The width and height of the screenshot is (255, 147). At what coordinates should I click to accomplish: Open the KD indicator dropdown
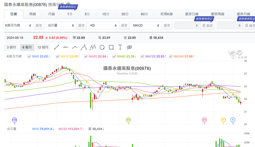(104, 25)
